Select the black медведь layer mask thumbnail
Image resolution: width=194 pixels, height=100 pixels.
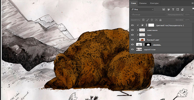(148, 45)
